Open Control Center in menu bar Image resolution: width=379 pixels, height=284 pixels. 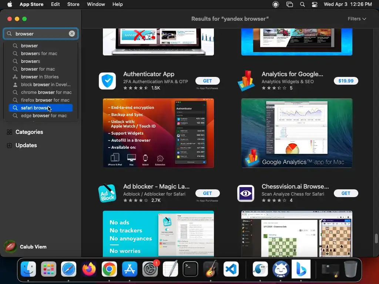tap(315, 4)
